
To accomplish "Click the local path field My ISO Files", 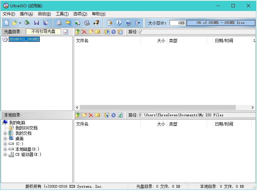I will (197, 115).
